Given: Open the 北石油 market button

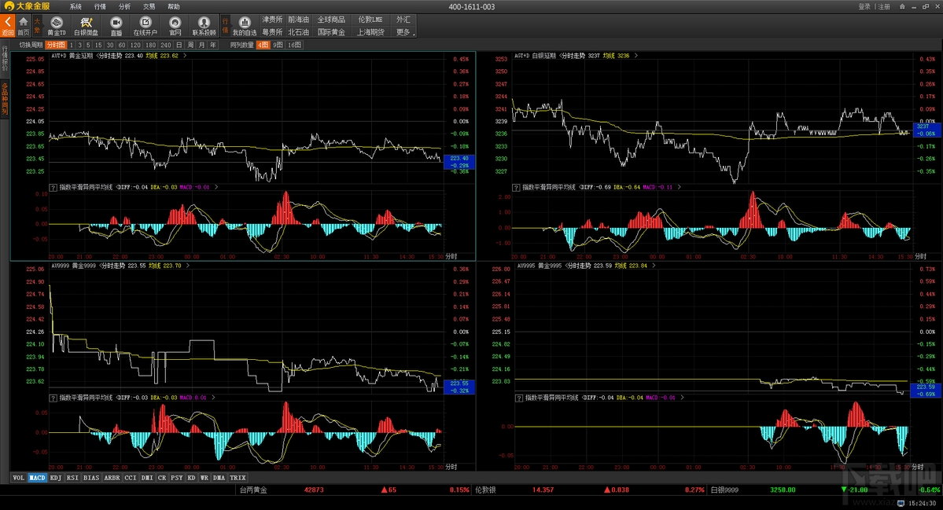Looking at the screenshot, I should 298,32.
